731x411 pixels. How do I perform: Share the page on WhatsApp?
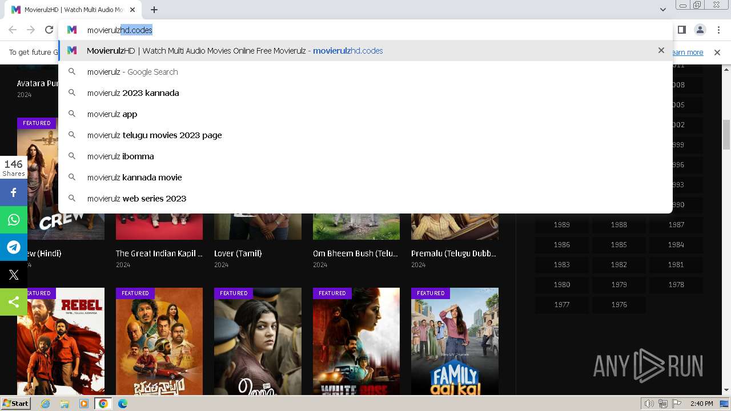pos(14,220)
